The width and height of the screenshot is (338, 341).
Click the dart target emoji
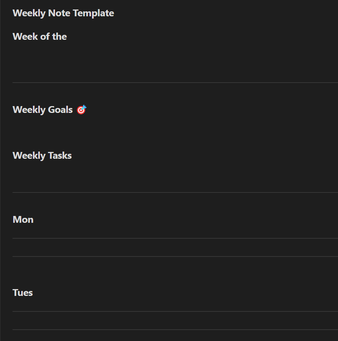point(81,110)
